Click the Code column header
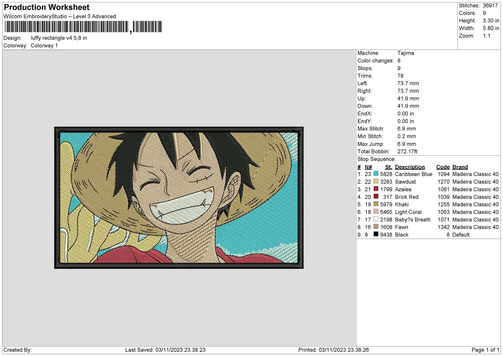This screenshot has width=503, height=356. [443, 167]
